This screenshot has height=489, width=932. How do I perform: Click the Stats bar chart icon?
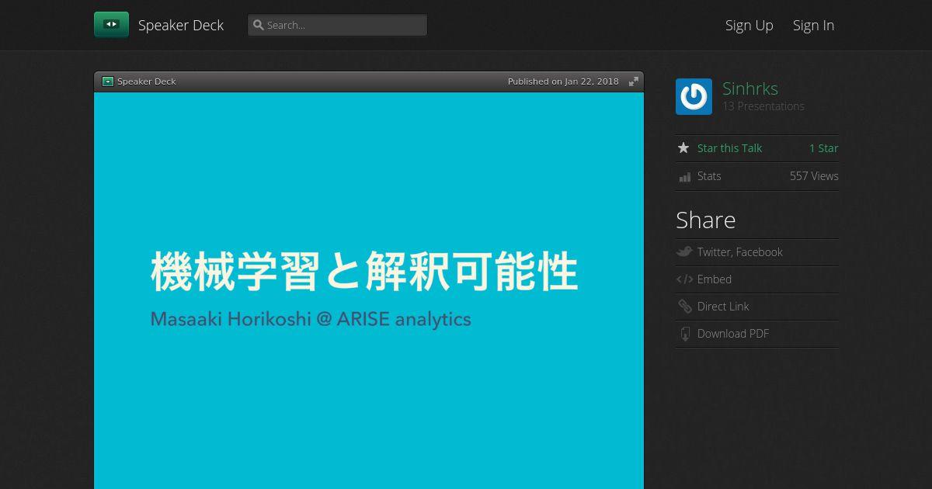point(684,177)
